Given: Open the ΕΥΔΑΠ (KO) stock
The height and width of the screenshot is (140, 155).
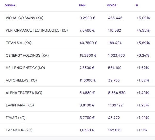Looking at the screenshot, I should 16,118.
